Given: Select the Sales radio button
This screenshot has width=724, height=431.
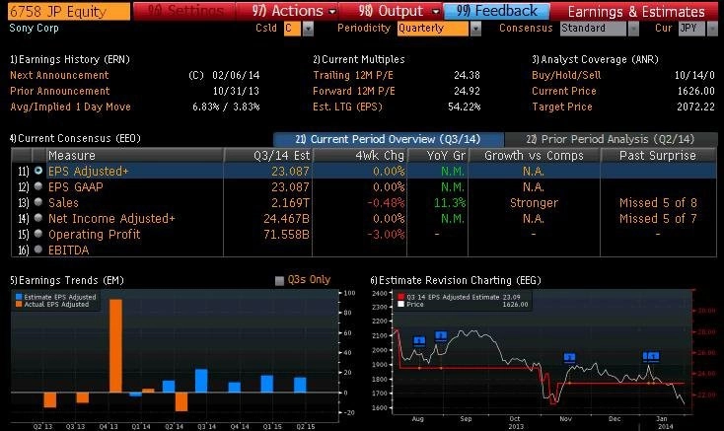Looking at the screenshot, I should point(38,202).
